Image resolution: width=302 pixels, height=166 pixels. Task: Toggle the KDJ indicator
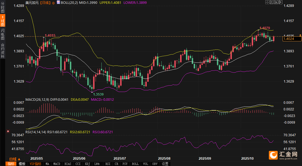point(88,164)
